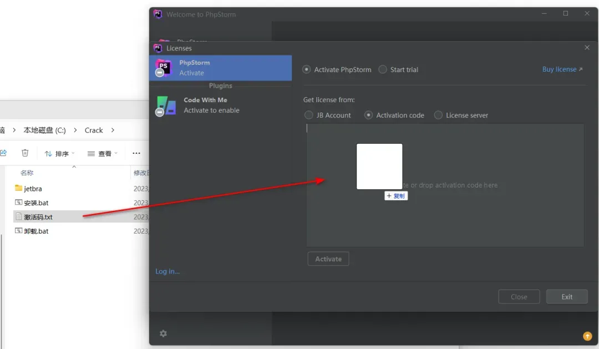
Task: Click the Activate button
Action: [x=328, y=259]
